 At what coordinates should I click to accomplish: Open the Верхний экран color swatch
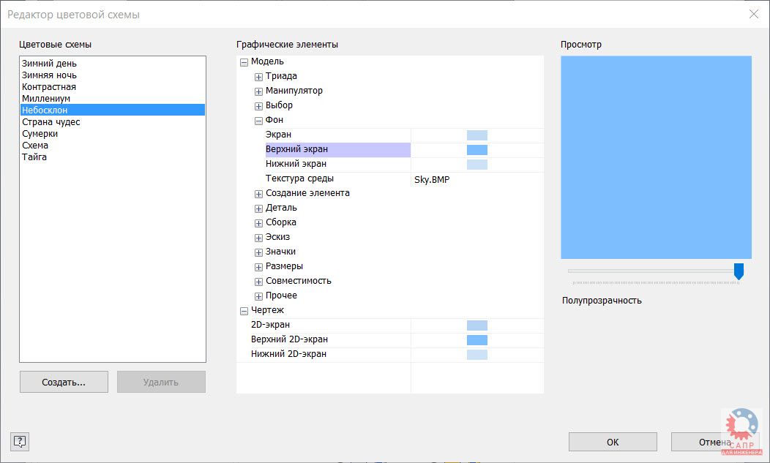tap(476, 150)
